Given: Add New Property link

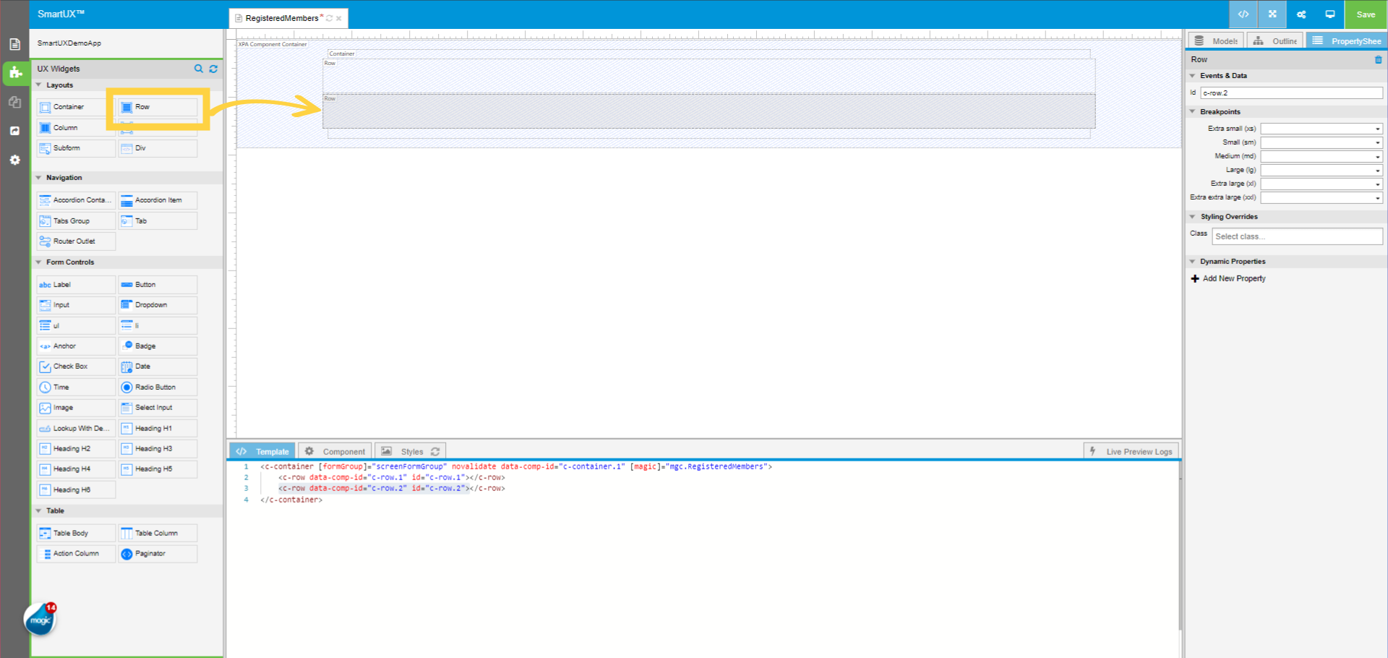Looking at the screenshot, I should pyautogui.click(x=1228, y=278).
